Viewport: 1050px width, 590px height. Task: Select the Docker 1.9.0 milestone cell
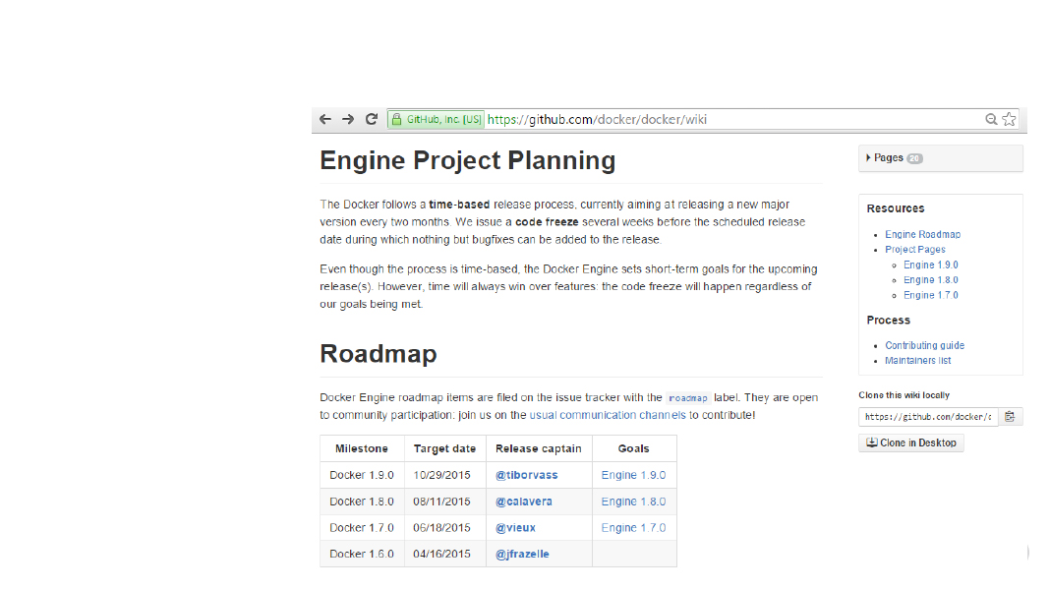pos(362,475)
